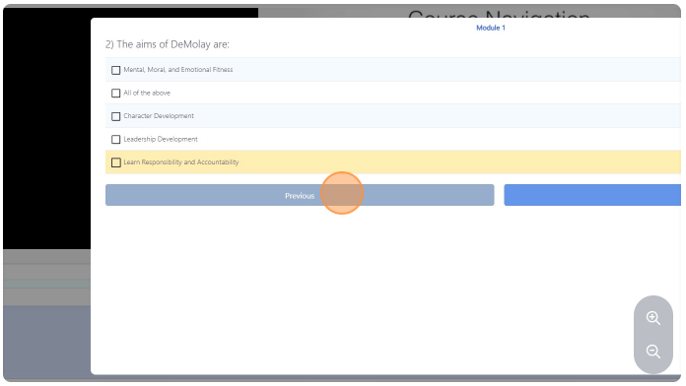Check Learn Responsibility and Accountability checkbox
The width and height of the screenshot is (686, 386).
[x=116, y=162]
